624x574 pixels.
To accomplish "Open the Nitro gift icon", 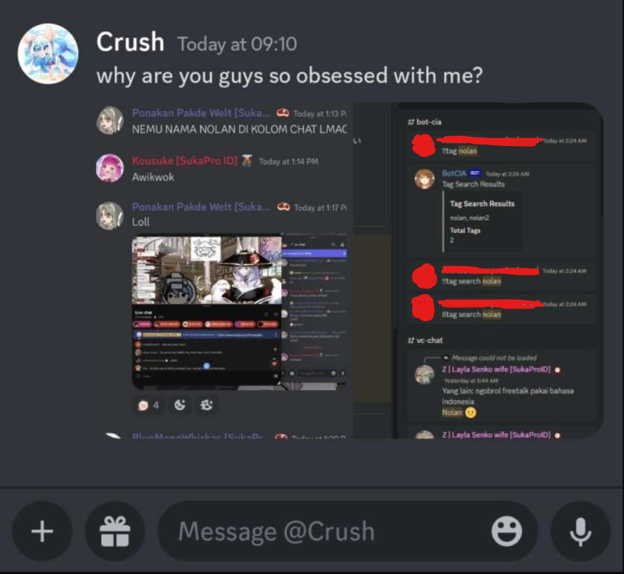I will coord(115,531).
